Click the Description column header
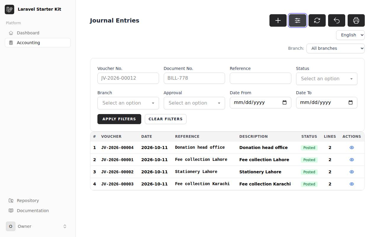The image size is (379, 237). click(x=253, y=137)
